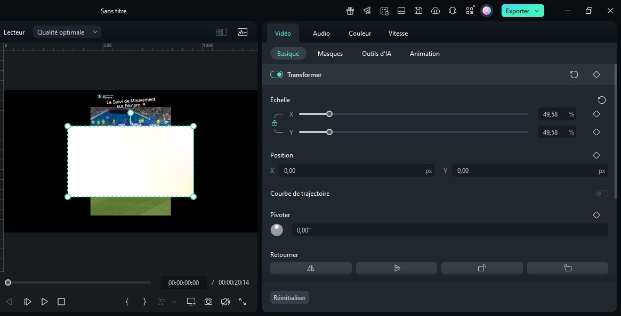Add a keyframe for Transformer
Viewport: 621px width, 316px height.
click(596, 74)
